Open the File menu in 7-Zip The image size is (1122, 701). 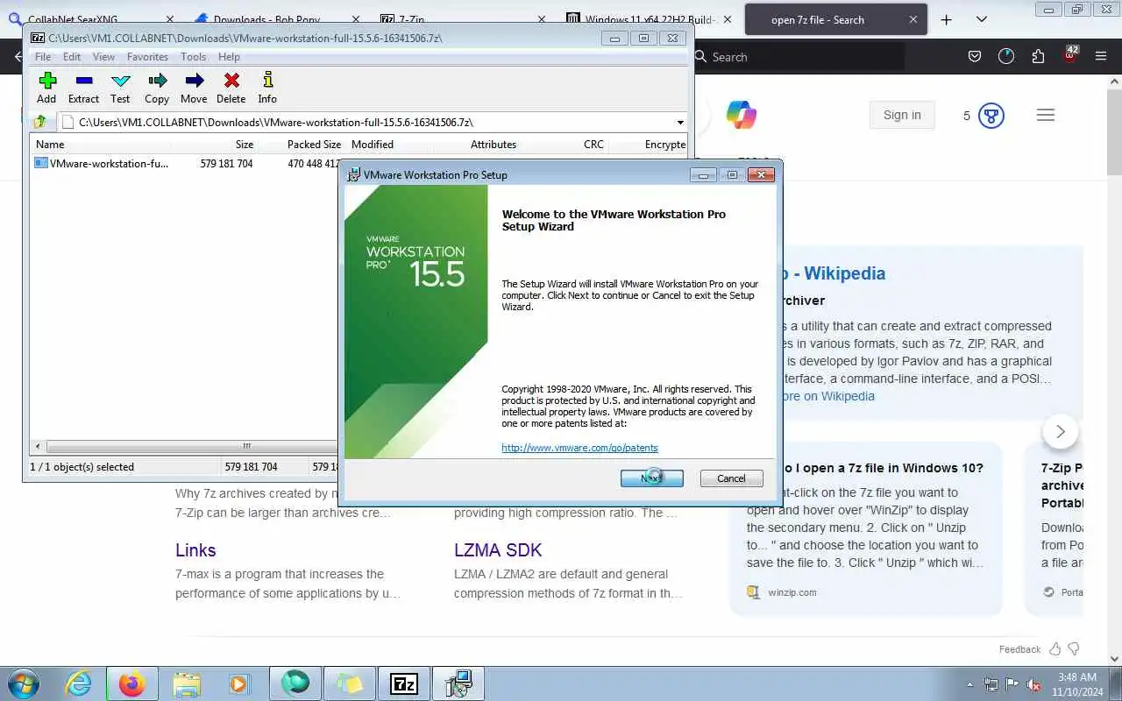tap(43, 57)
